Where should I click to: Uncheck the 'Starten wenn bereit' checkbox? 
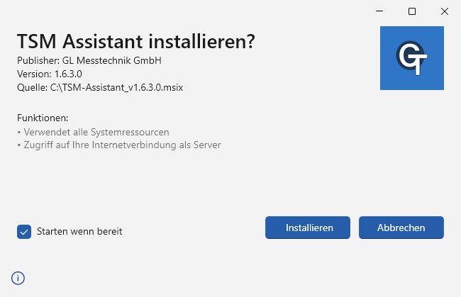coord(24,231)
